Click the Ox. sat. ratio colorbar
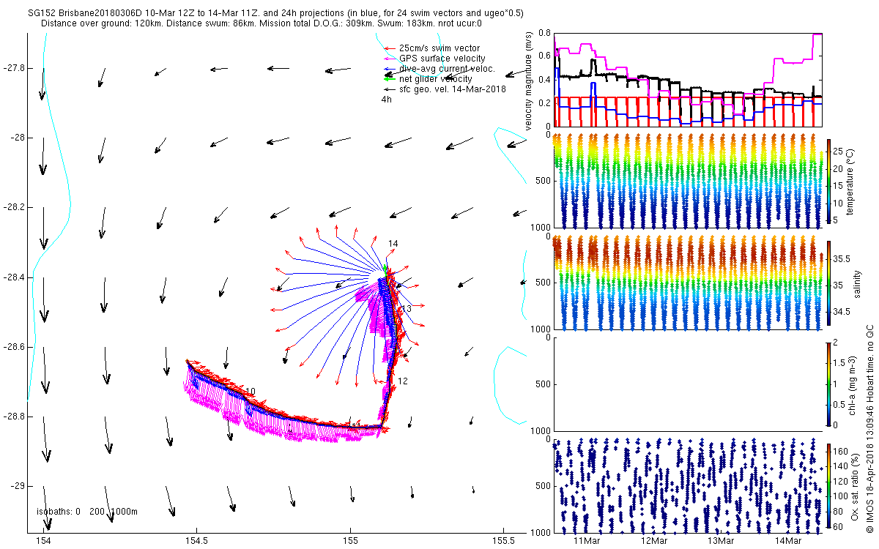The width and height of the screenshot is (879, 549). point(828,486)
